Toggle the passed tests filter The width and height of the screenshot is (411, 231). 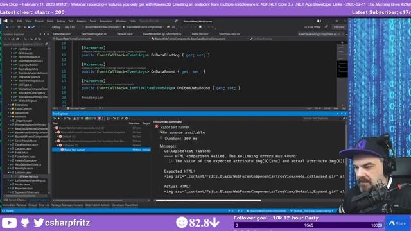coord(91,119)
